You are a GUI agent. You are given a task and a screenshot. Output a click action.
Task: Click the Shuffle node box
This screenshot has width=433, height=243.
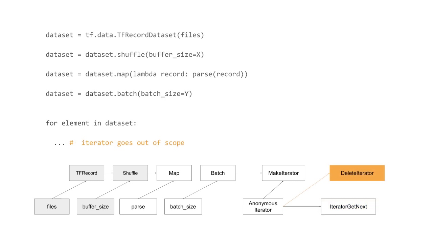click(x=130, y=173)
